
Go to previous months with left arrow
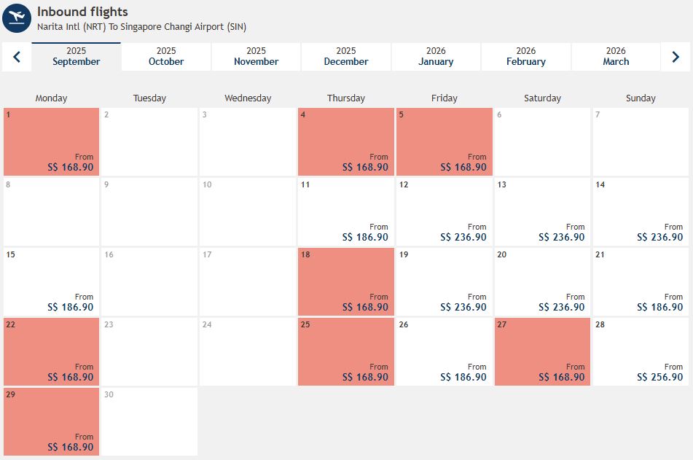point(17,57)
